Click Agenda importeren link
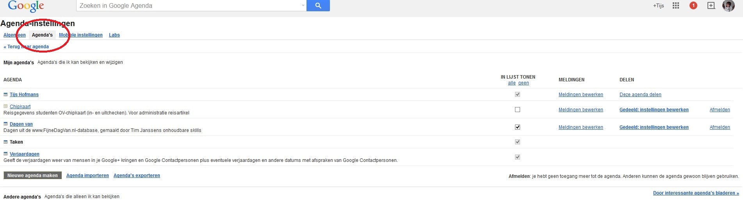Image resolution: width=743 pixels, height=202 pixels. [87, 176]
